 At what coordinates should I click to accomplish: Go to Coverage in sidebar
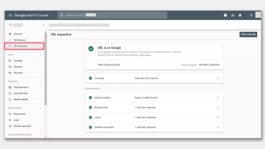point(18,60)
